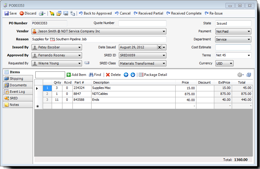
Task: Click part number 843588 cell
Action: click(x=82, y=100)
